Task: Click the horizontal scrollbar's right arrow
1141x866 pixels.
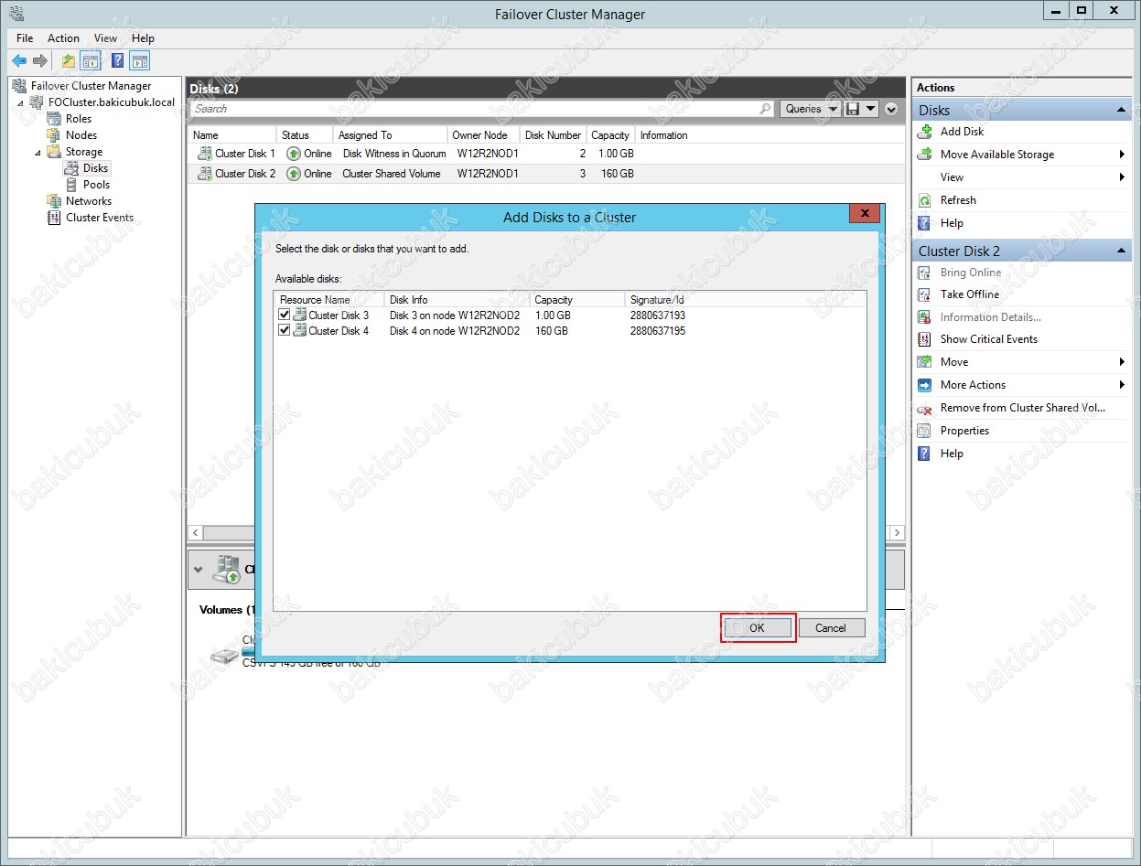Action: [897, 532]
